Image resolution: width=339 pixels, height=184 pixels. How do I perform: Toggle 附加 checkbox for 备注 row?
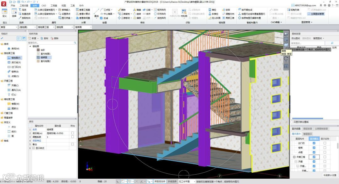tap(73, 144)
